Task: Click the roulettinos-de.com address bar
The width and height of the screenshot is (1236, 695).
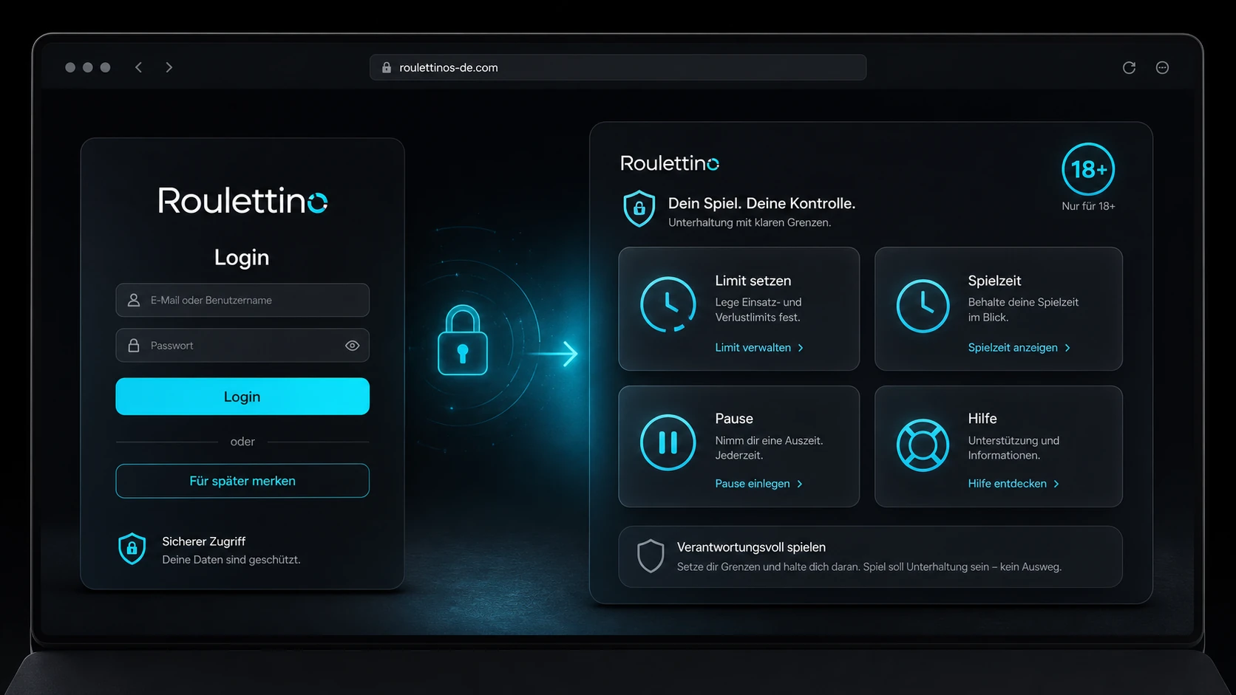Action: coord(618,67)
